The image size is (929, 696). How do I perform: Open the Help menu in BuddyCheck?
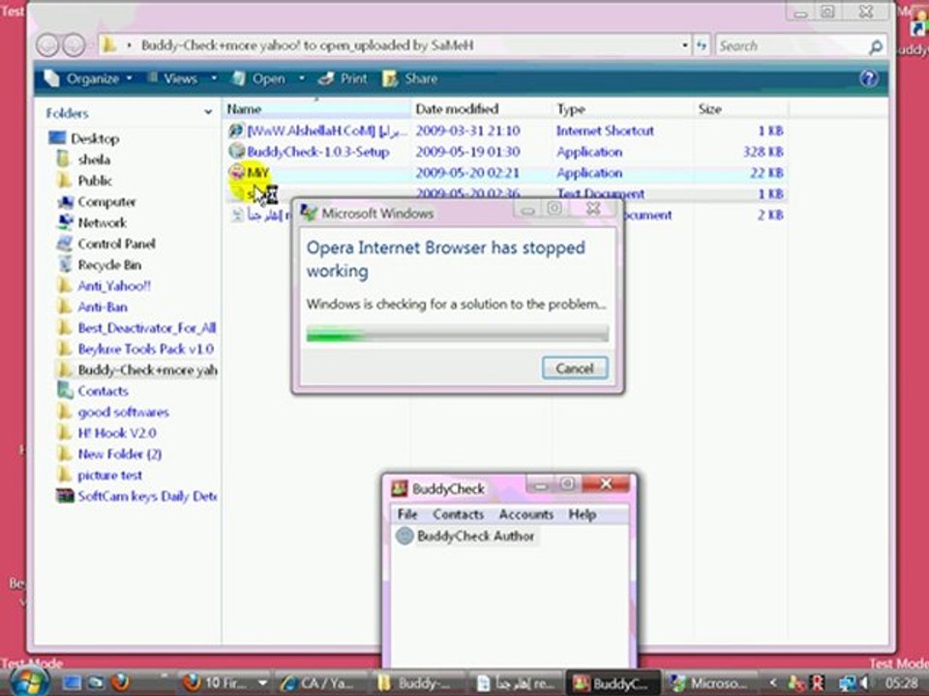pos(582,514)
